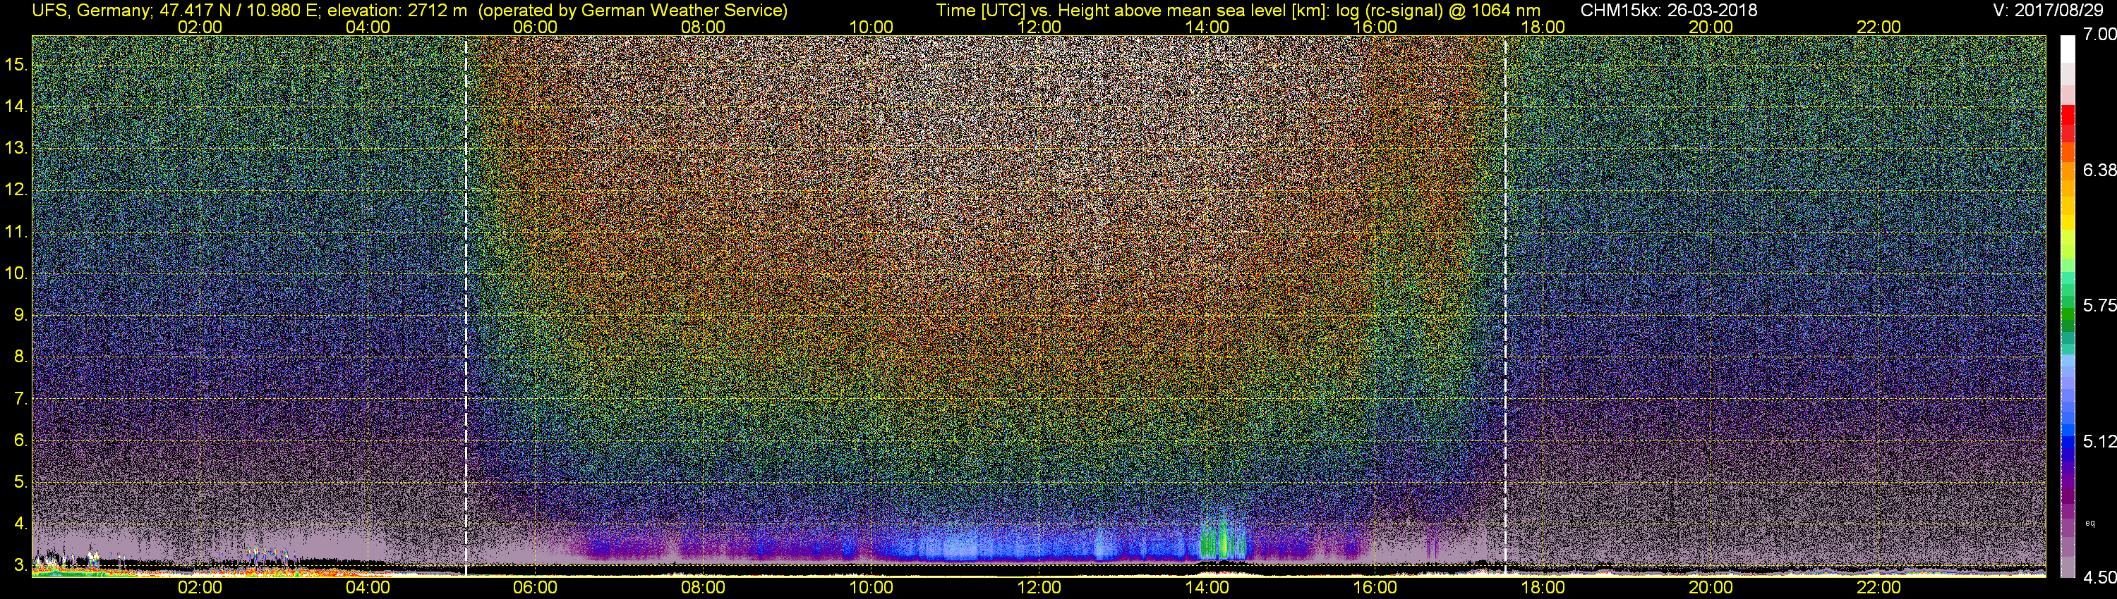Click the 8. km height axis label
The image size is (2117, 599).
coord(20,357)
